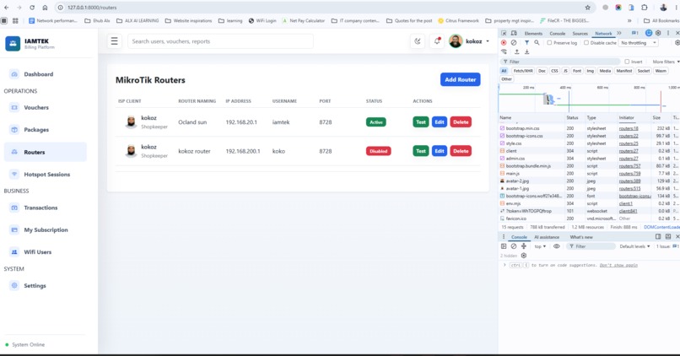Activate DevTools inspect element picker icon
This screenshot has height=356, width=680.
(504, 33)
